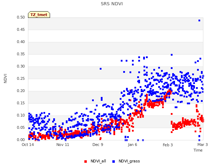Click the NDVI y-axis title
Screen dimensions: 224x168
pos(5,78)
